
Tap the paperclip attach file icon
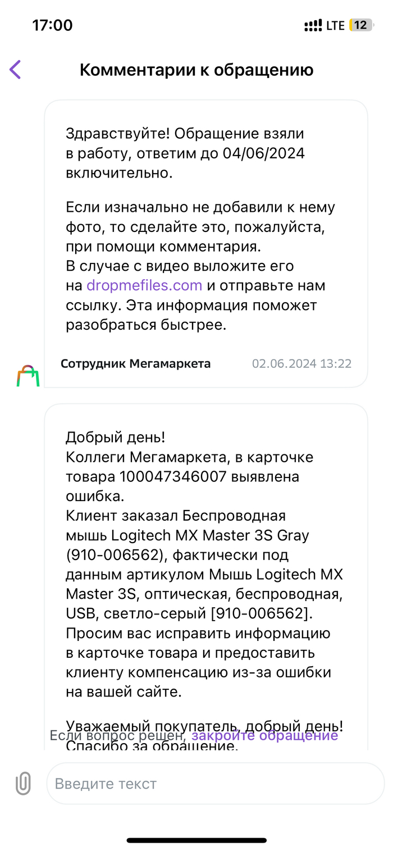[23, 783]
